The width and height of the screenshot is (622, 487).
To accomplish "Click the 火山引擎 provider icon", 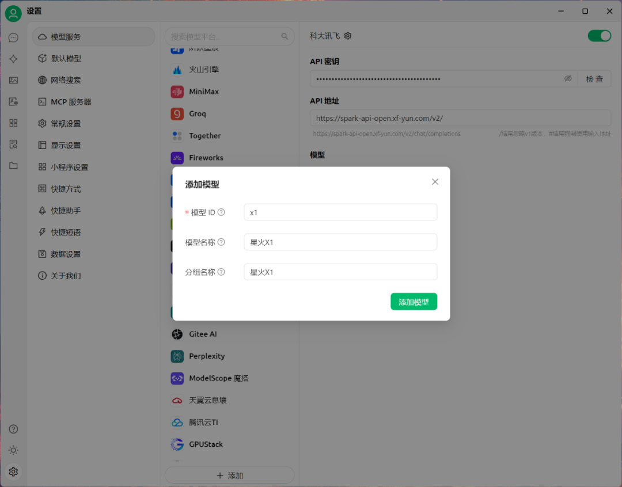I will pyautogui.click(x=177, y=70).
